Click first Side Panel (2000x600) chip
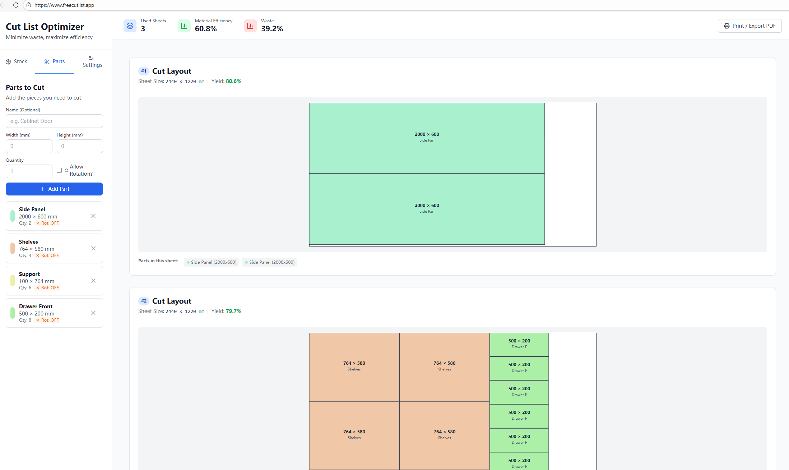 coord(211,262)
